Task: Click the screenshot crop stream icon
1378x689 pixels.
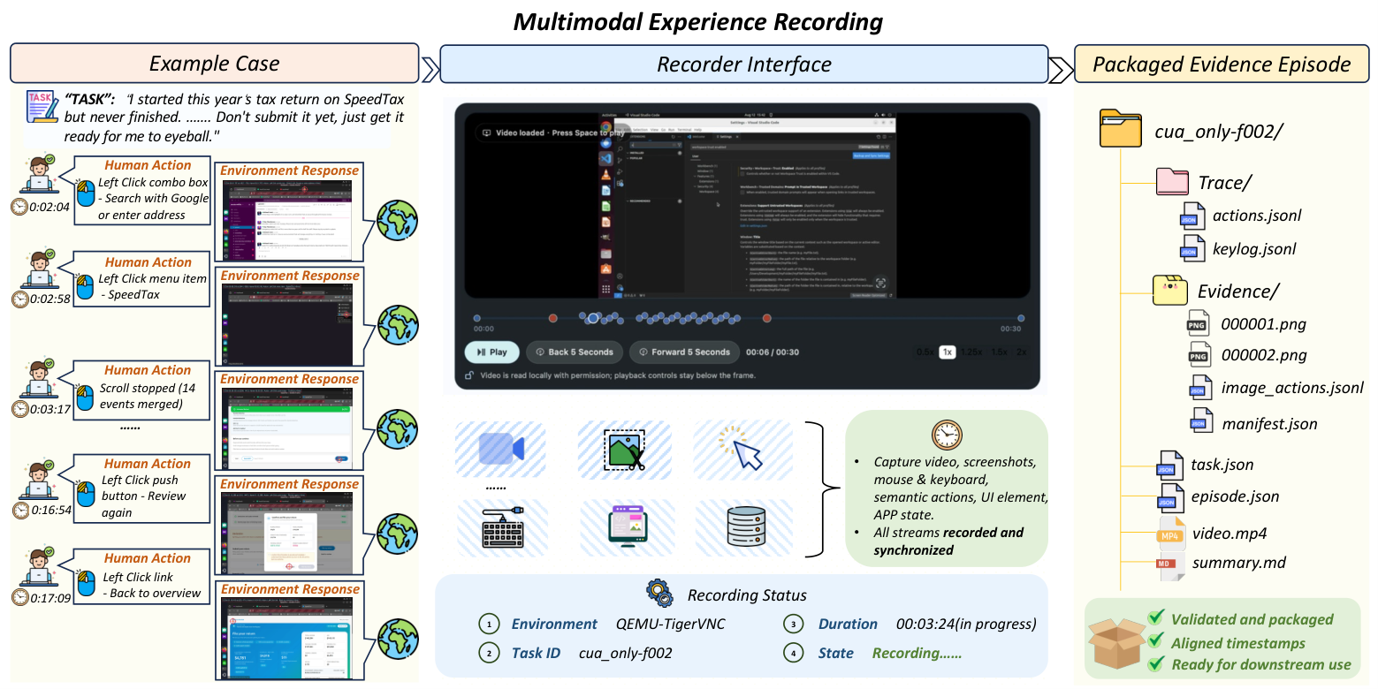Action: [624, 450]
